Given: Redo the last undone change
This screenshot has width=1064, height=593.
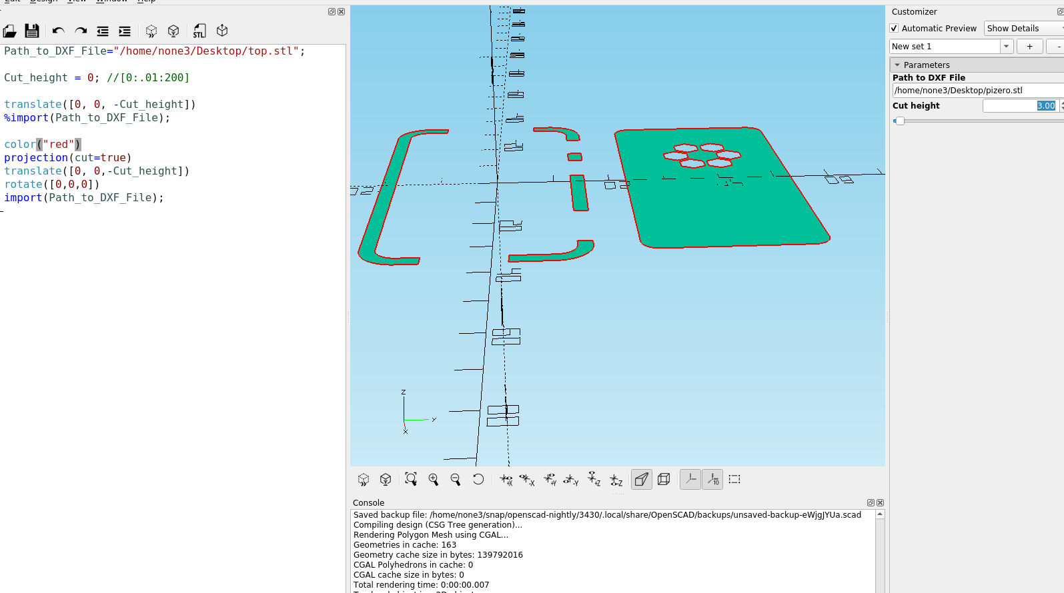Looking at the screenshot, I should click(x=81, y=31).
